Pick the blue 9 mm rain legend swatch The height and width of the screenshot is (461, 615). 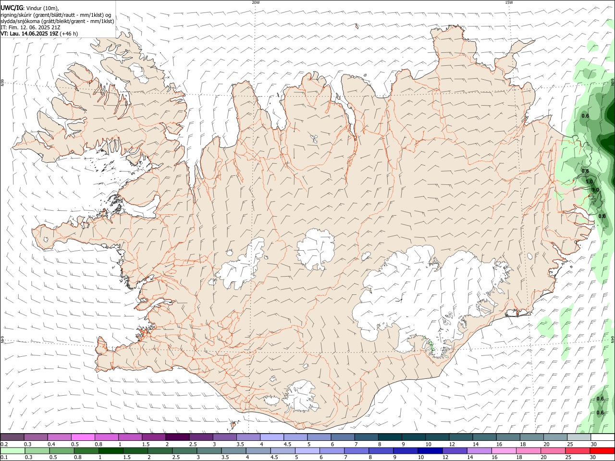point(405,450)
